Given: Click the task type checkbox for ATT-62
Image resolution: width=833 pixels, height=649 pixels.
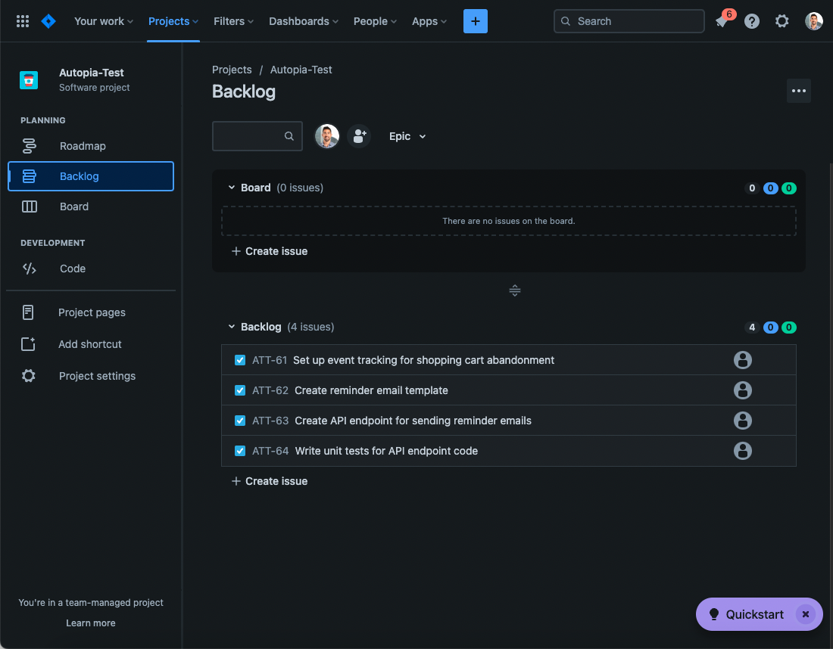Looking at the screenshot, I should coord(240,390).
